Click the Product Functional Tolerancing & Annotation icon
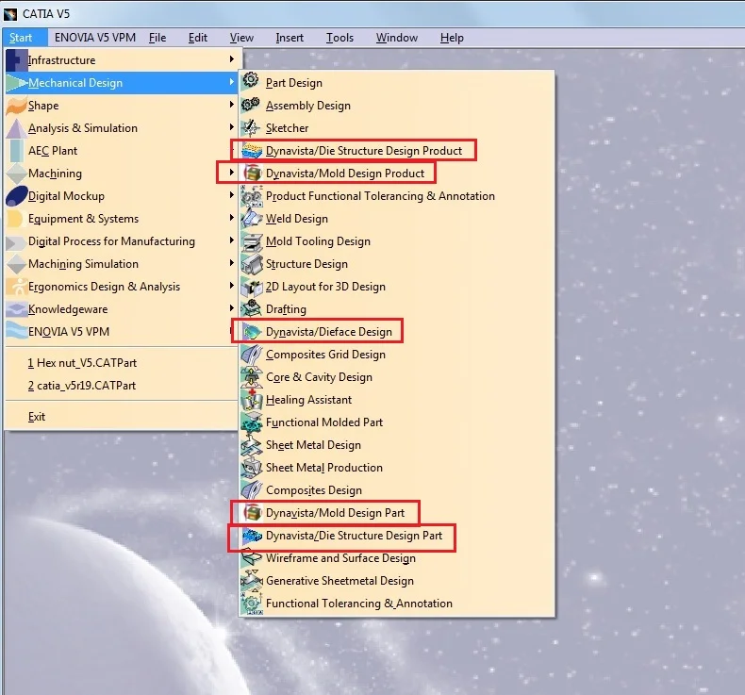Image resolution: width=745 pixels, height=695 pixels. click(x=252, y=196)
